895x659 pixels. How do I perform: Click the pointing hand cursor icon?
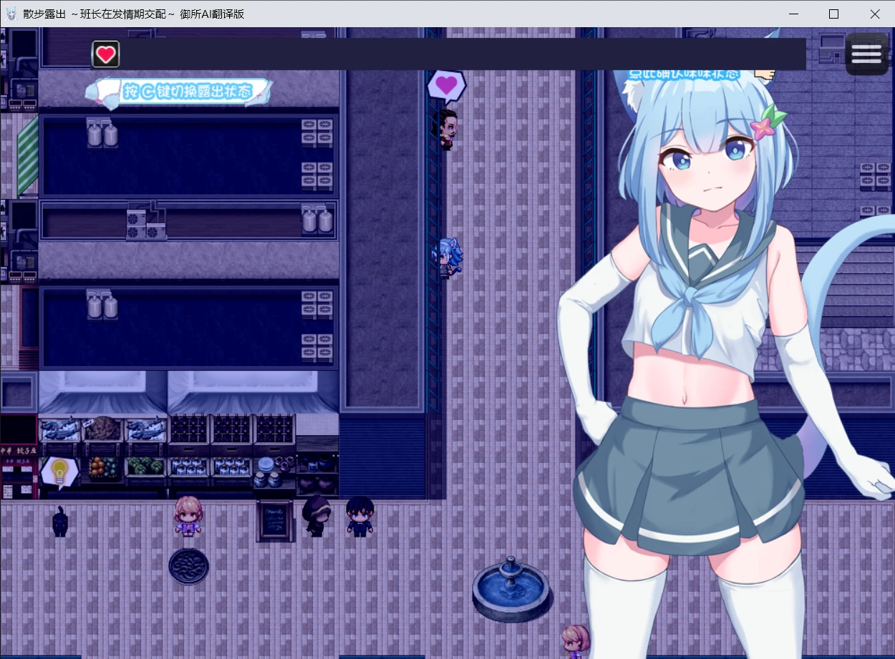click(765, 74)
